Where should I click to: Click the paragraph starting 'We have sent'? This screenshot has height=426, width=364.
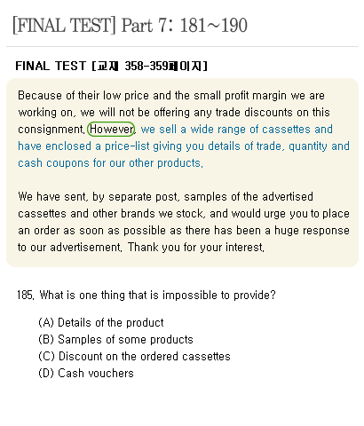184,222
